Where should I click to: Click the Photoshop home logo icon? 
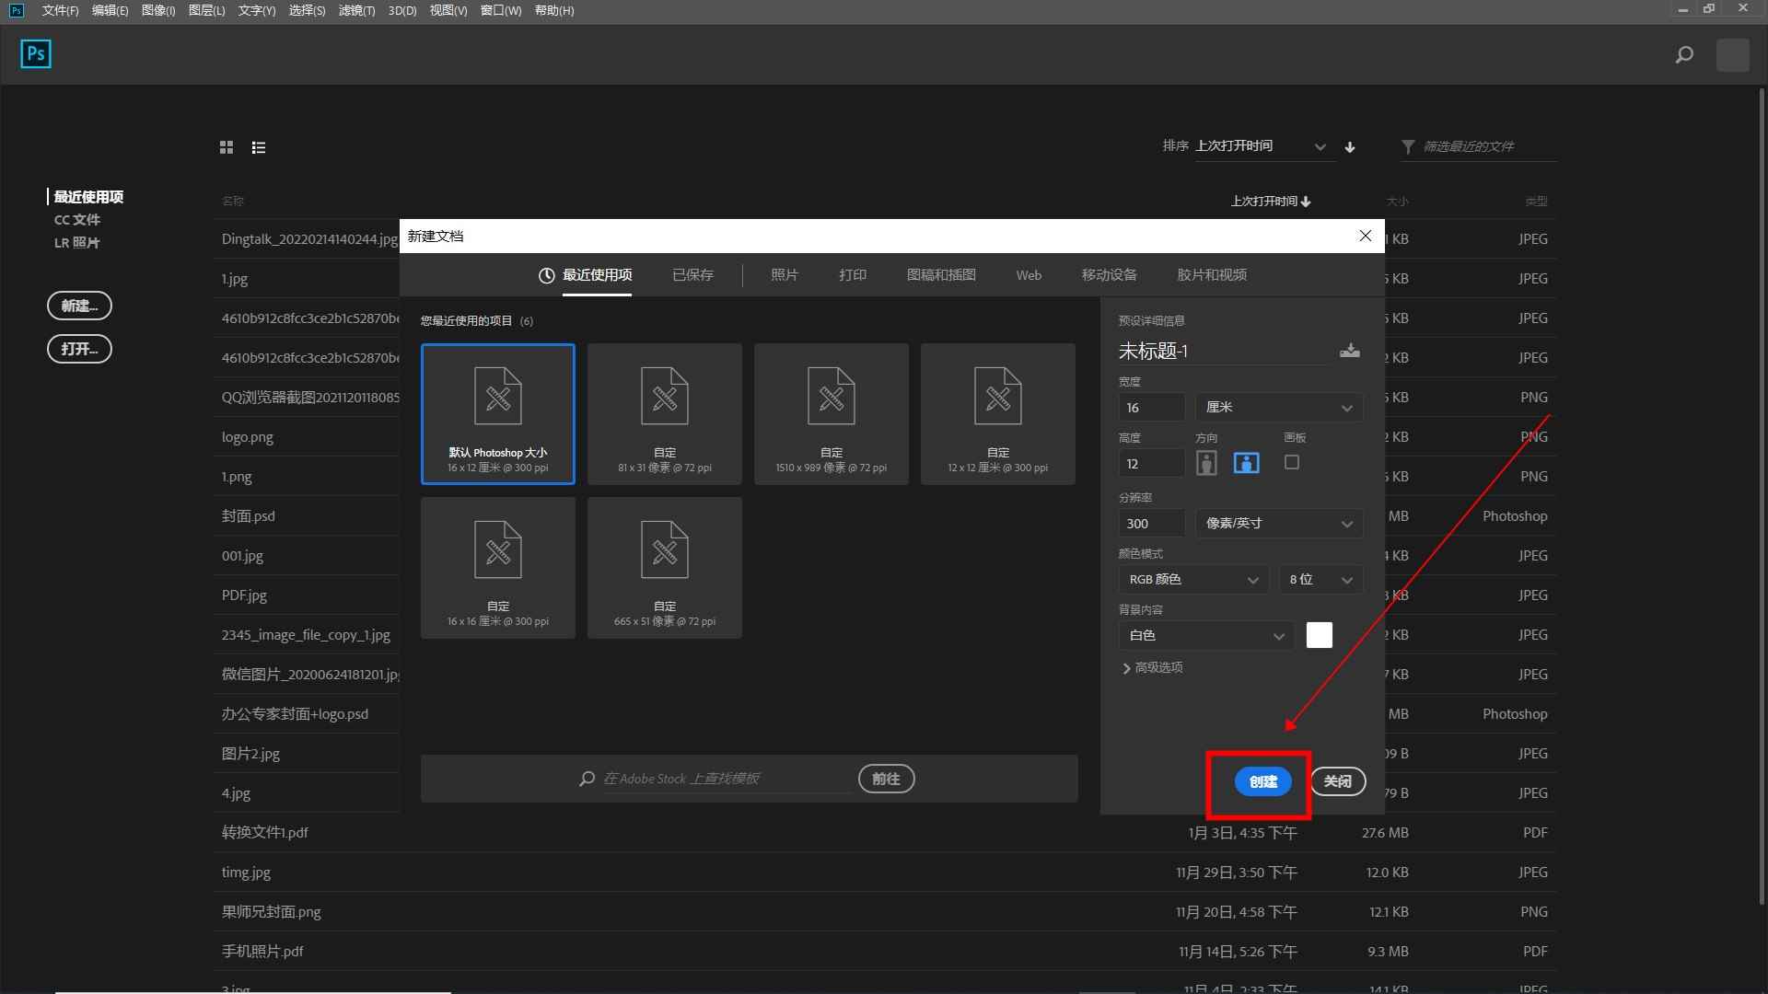point(36,54)
